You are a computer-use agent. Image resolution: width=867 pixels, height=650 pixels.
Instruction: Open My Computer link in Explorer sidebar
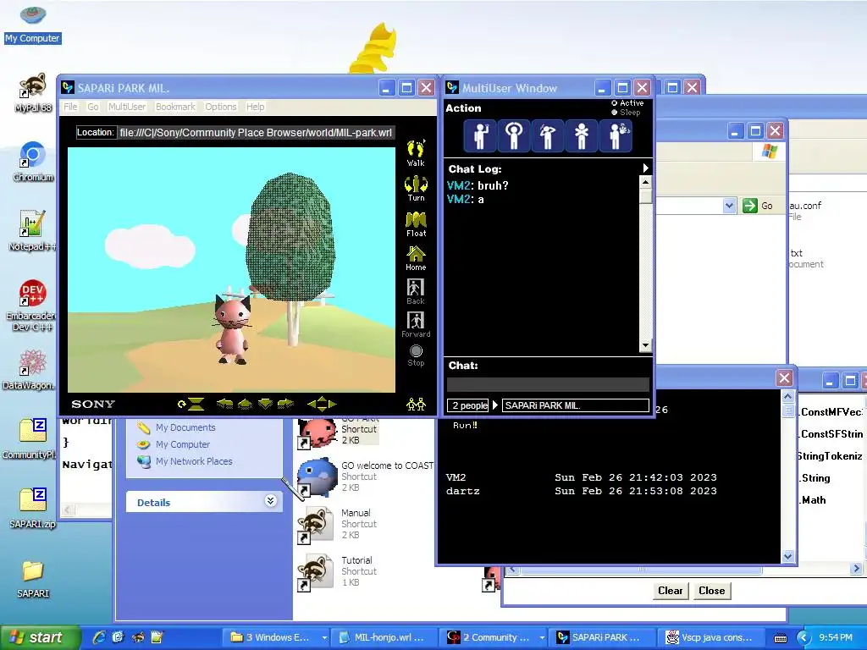point(183,444)
